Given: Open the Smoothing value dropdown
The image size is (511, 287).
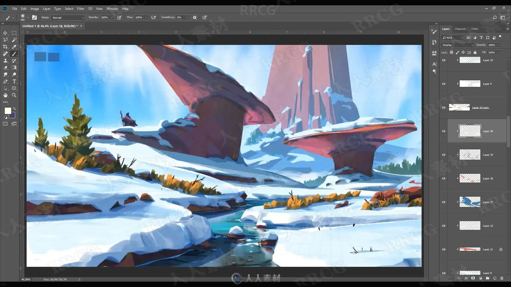Looking at the screenshot, I should pyautogui.click(x=188, y=18).
